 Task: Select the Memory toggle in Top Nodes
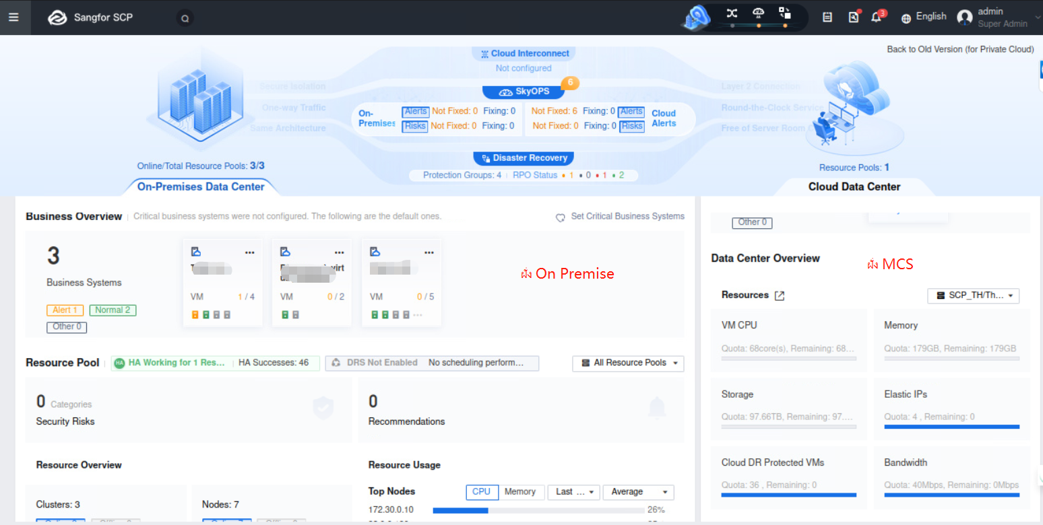520,492
